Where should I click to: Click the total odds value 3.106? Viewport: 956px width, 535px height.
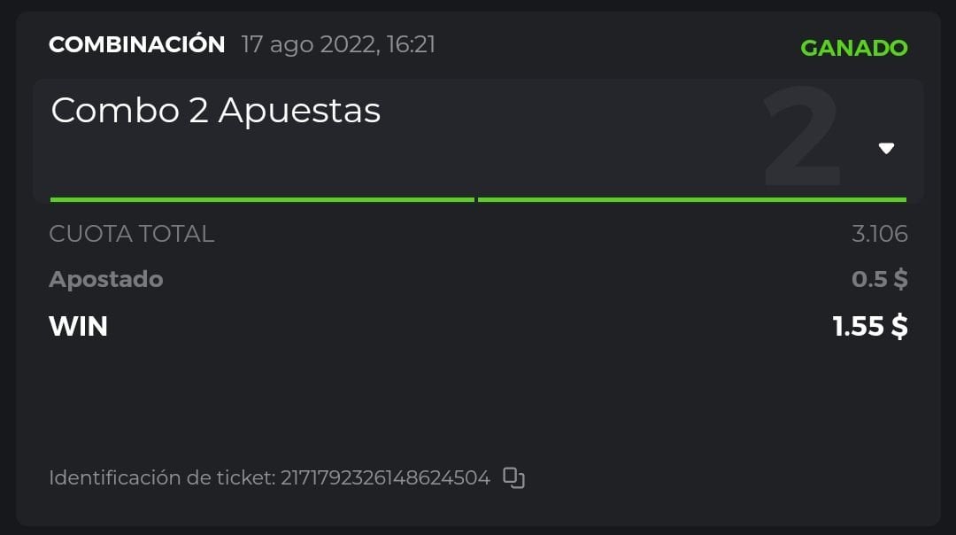[879, 234]
